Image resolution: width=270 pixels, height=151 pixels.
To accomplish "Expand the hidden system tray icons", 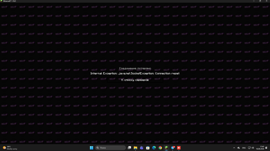I will click(x=234, y=148).
